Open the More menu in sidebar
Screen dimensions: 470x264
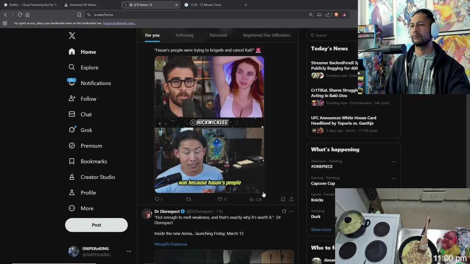pos(82,208)
